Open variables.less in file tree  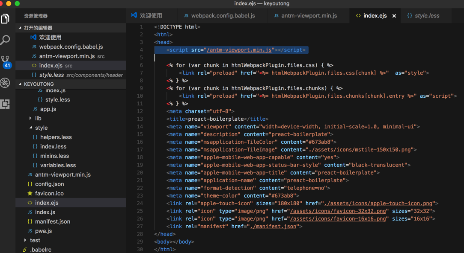coord(58,165)
